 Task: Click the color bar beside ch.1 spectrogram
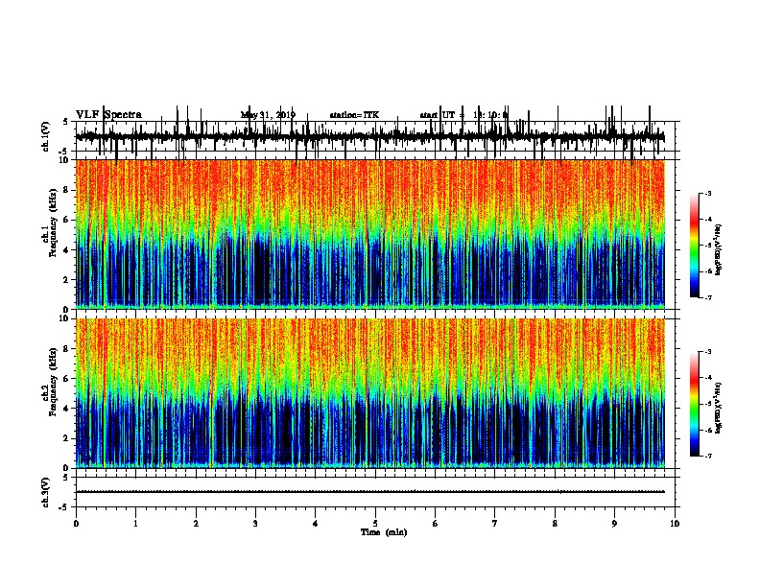(x=695, y=246)
